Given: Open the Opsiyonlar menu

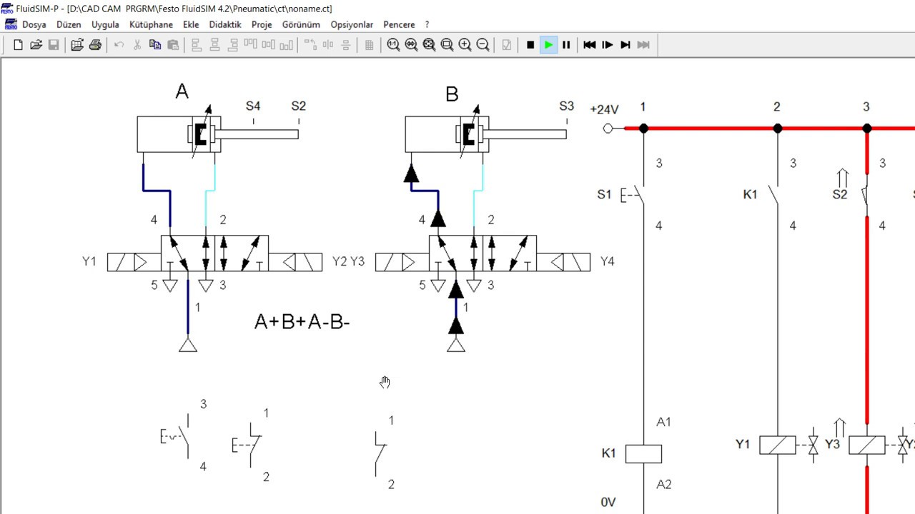Looking at the screenshot, I should click(x=352, y=24).
